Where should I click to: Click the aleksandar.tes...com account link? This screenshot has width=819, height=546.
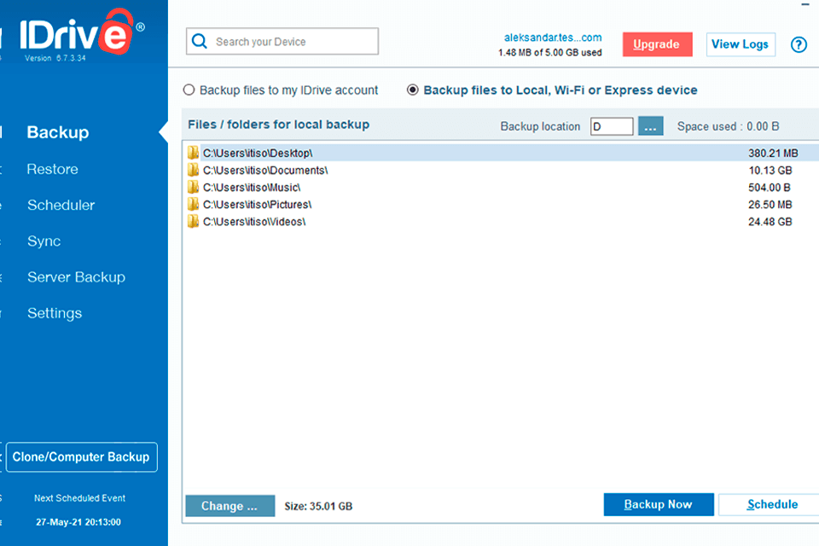[553, 38]
